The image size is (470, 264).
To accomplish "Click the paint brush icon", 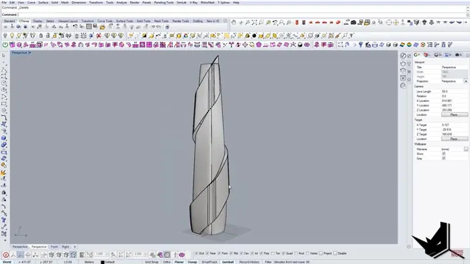I will 338,36.
